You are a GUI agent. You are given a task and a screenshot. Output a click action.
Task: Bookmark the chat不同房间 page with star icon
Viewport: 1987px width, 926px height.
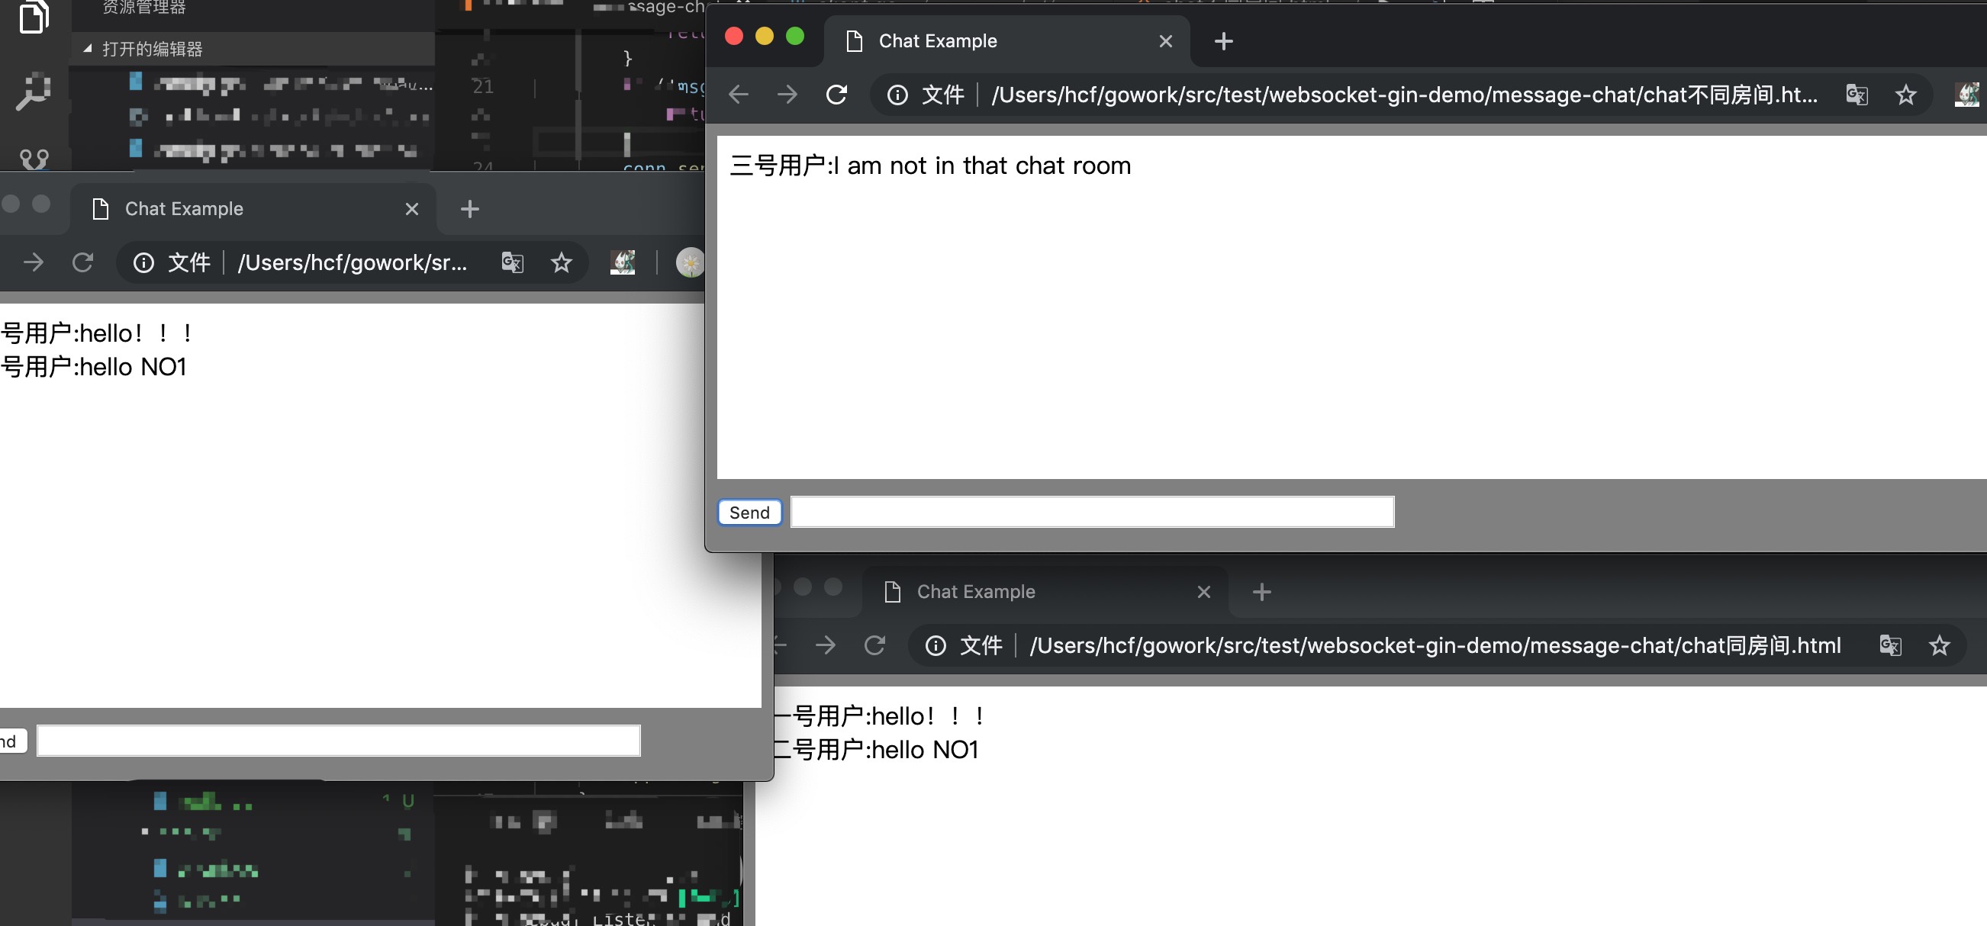tap(1905, 95)
